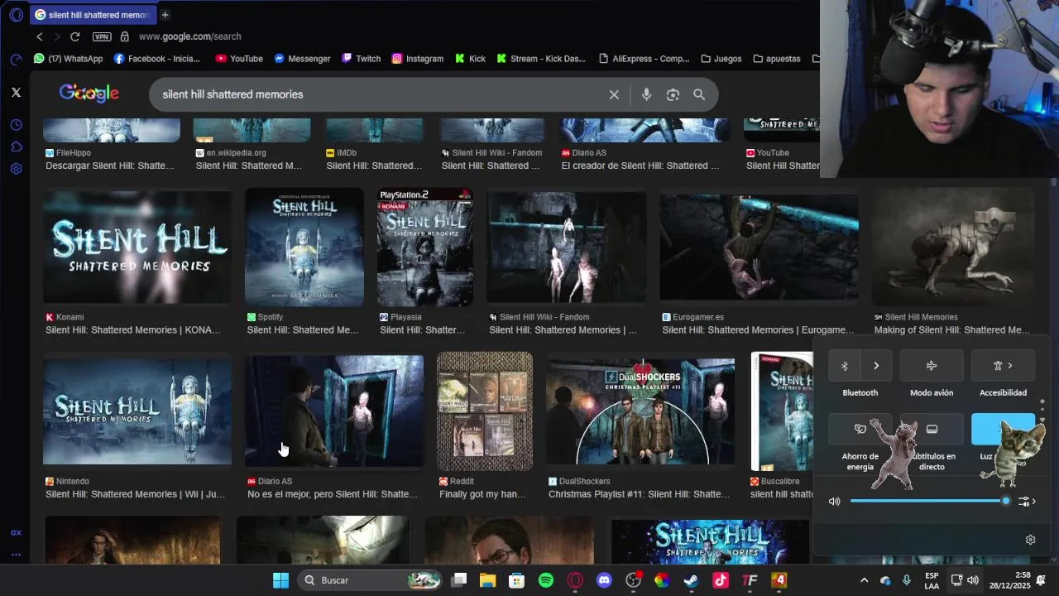Open quick settings gear for all settings
1059x596 pixels.
1030,540
